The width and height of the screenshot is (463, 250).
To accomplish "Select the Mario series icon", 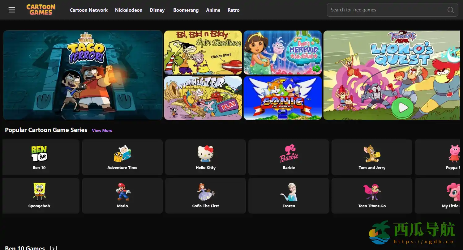I will (x=122, y=192).
